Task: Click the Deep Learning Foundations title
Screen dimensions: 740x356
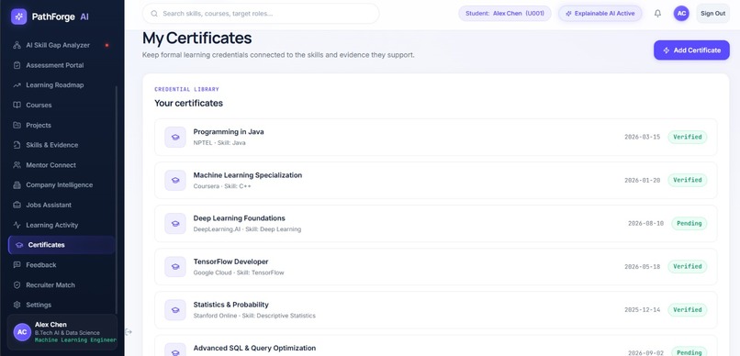Action: (x=239, y=218)
